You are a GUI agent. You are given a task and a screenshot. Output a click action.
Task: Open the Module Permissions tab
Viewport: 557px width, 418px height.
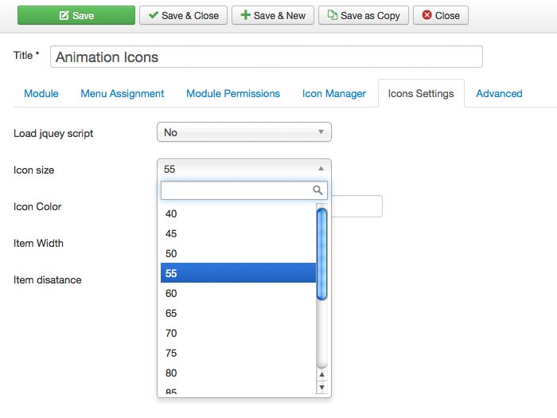click(x=233, y=93)
